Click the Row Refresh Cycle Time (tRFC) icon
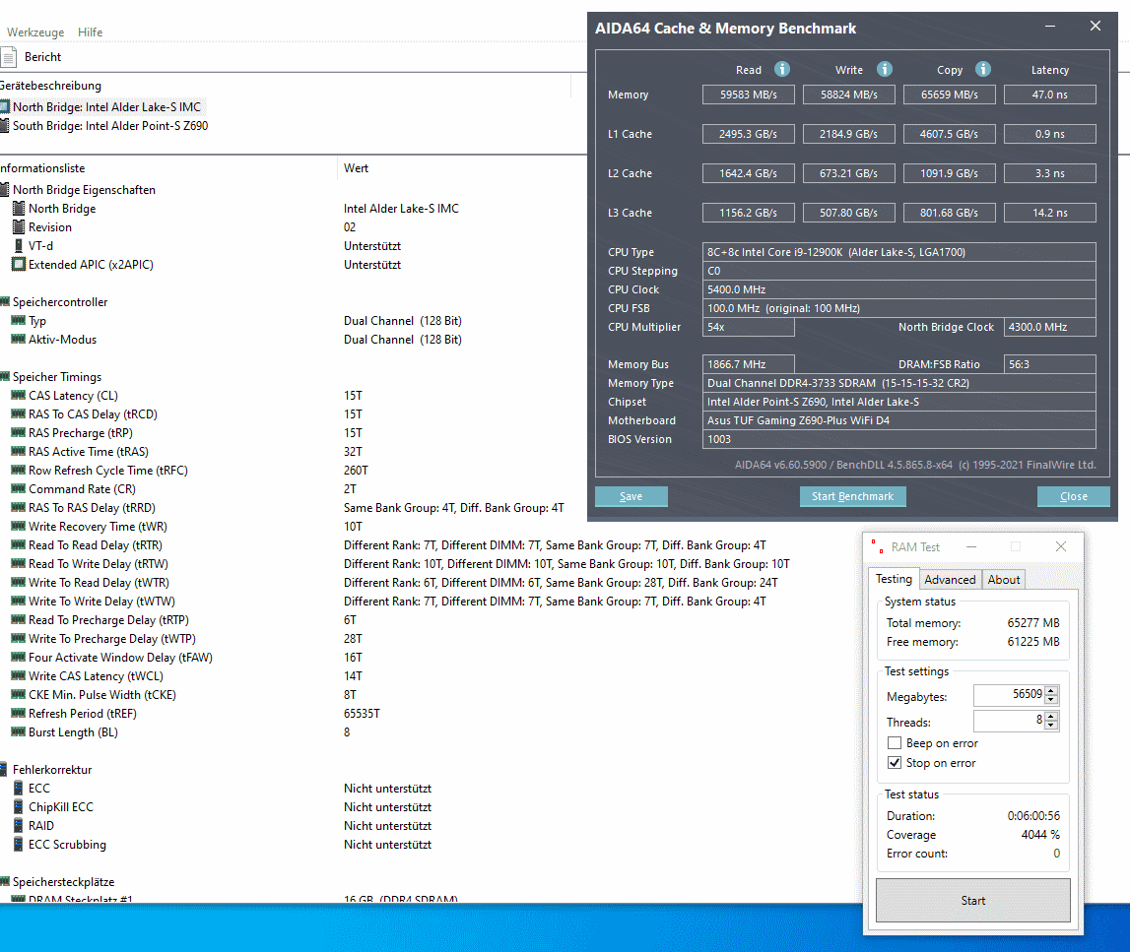The width and height of the screenshot is (1130, 952). tap(19, 471)
